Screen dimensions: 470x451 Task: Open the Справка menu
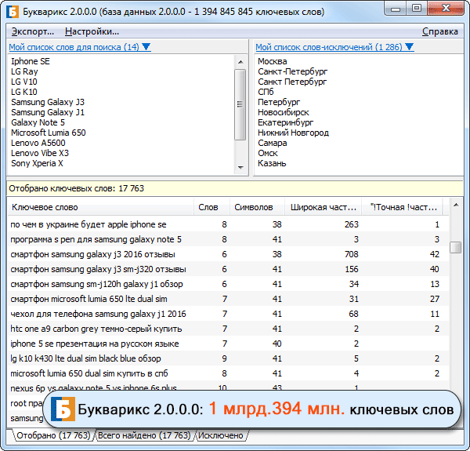[439, 31]
